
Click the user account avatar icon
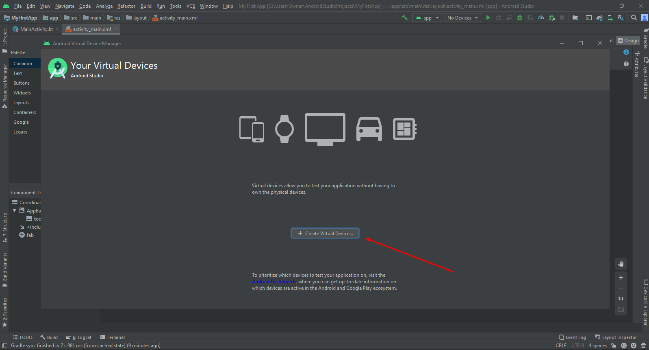[645, 17]
